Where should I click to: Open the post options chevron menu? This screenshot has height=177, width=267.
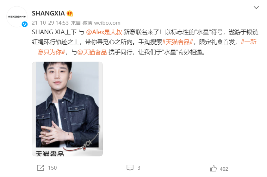(x=256, y=7)
